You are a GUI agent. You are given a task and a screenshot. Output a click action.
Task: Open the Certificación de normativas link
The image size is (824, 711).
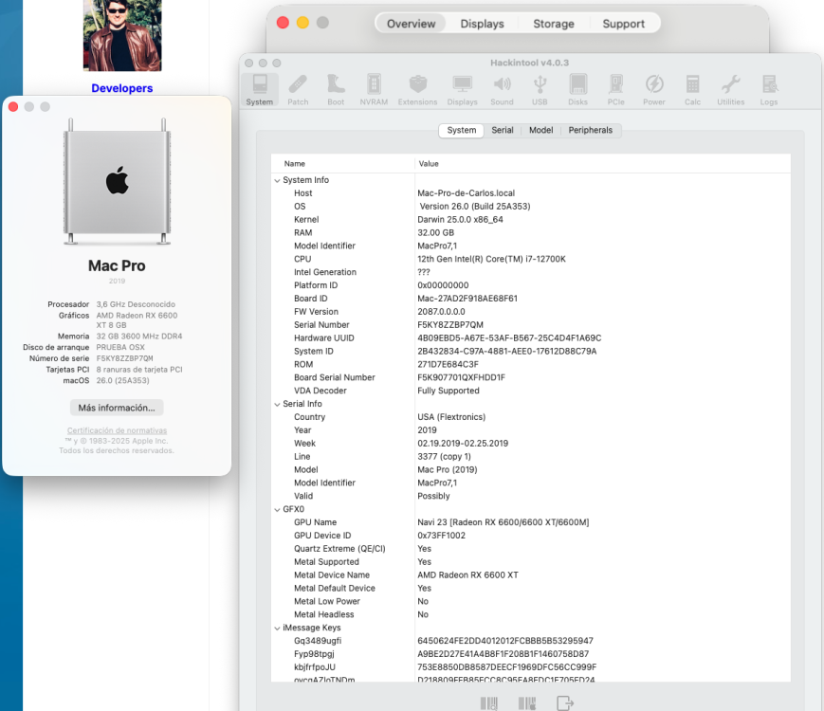pos(117,430)
